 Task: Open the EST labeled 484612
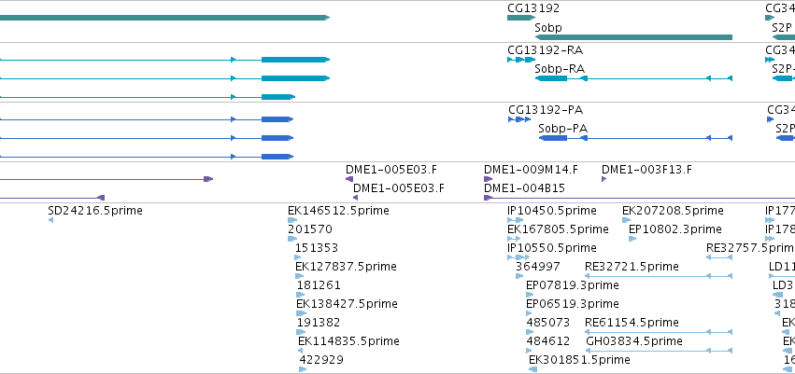tap(530, 351)
